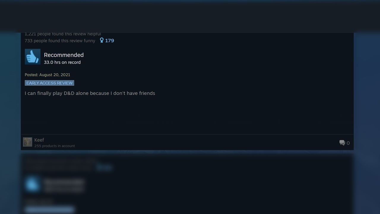Click the blurred helpful-count text in next review
The height and width of the screenshot is (214, 380).
tap(61, 161)
